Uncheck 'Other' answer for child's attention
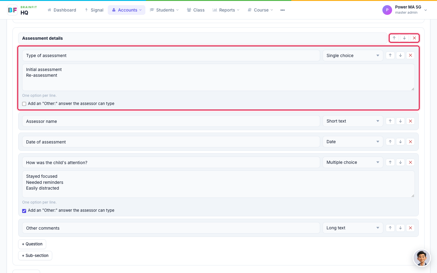Image resolution: width=437 pixels, height=273 pixels. coord(24,211)
